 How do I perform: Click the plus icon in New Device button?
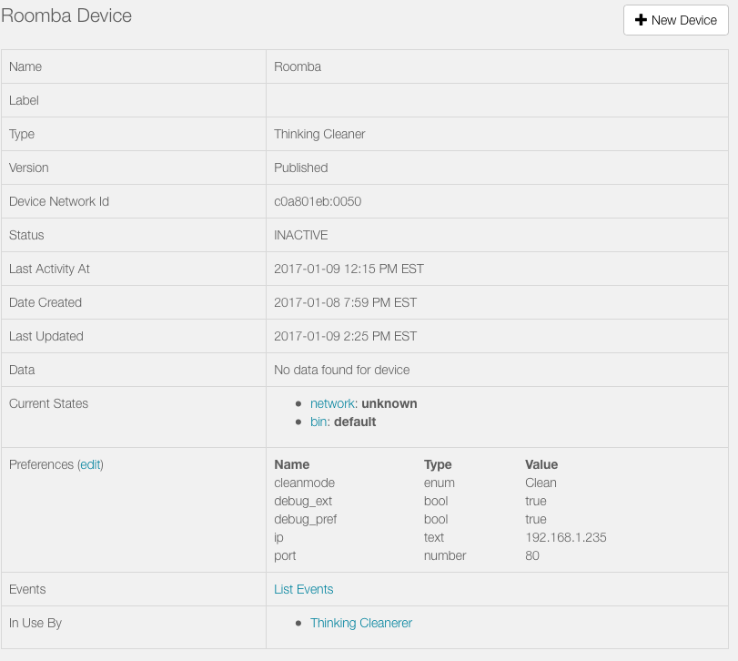coord(641,20)
